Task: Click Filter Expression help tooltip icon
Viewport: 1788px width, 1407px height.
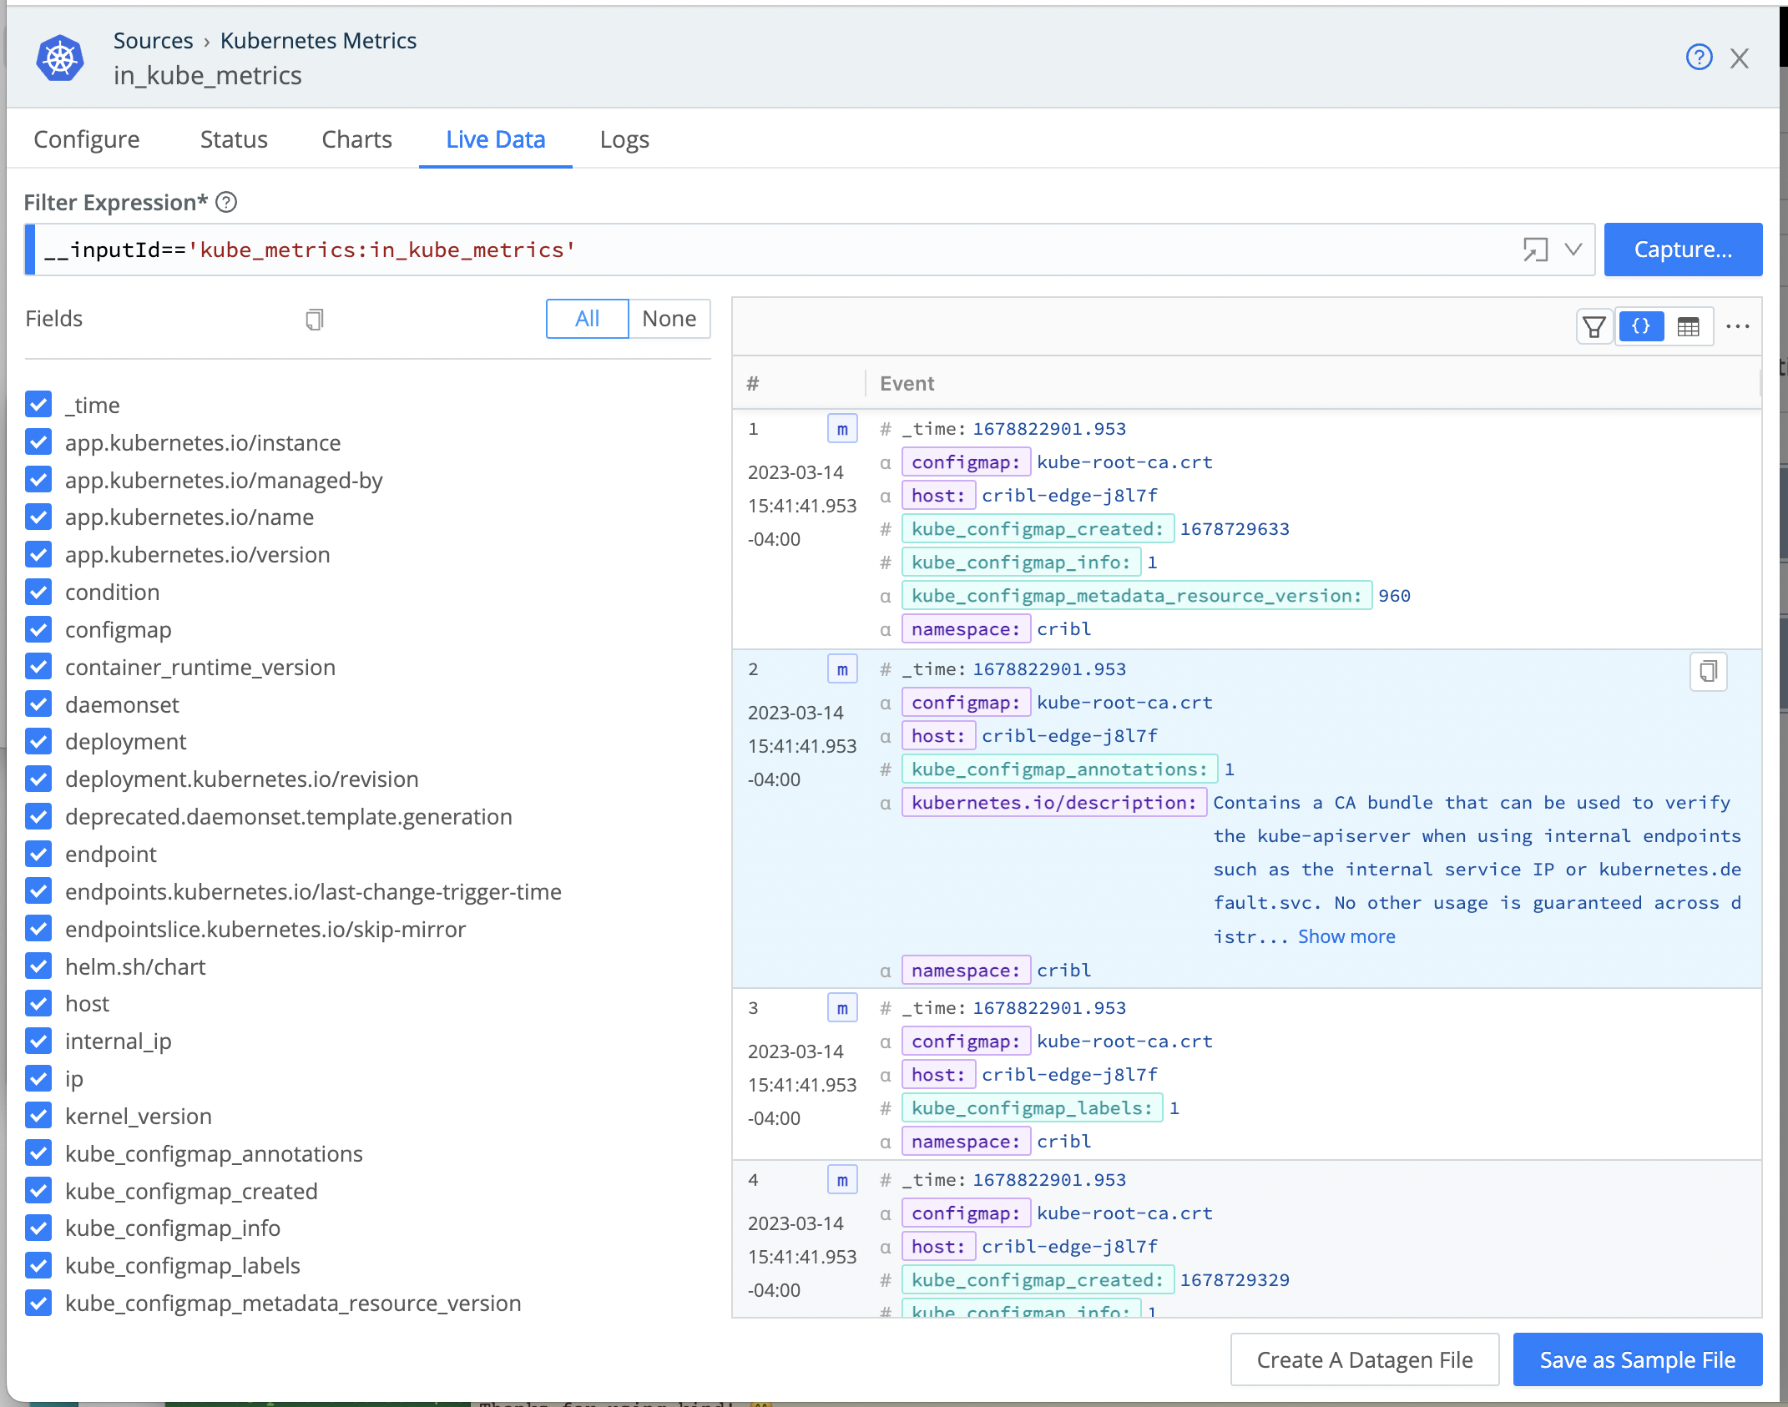Action: (226, 202)
